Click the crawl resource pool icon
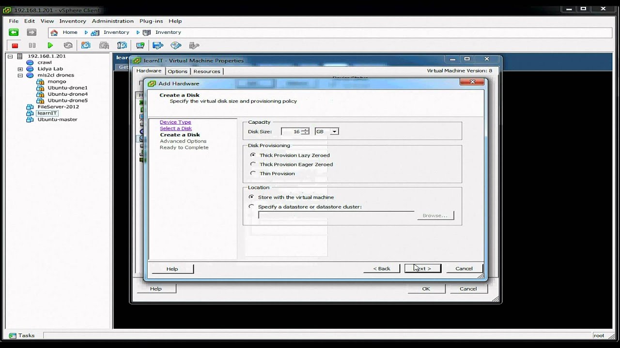Viewport: 620px width, 348px height. coord(30,62)
